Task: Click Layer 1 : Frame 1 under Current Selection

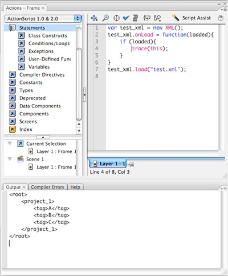Action: pyautogui.click(x=56, y=151)
